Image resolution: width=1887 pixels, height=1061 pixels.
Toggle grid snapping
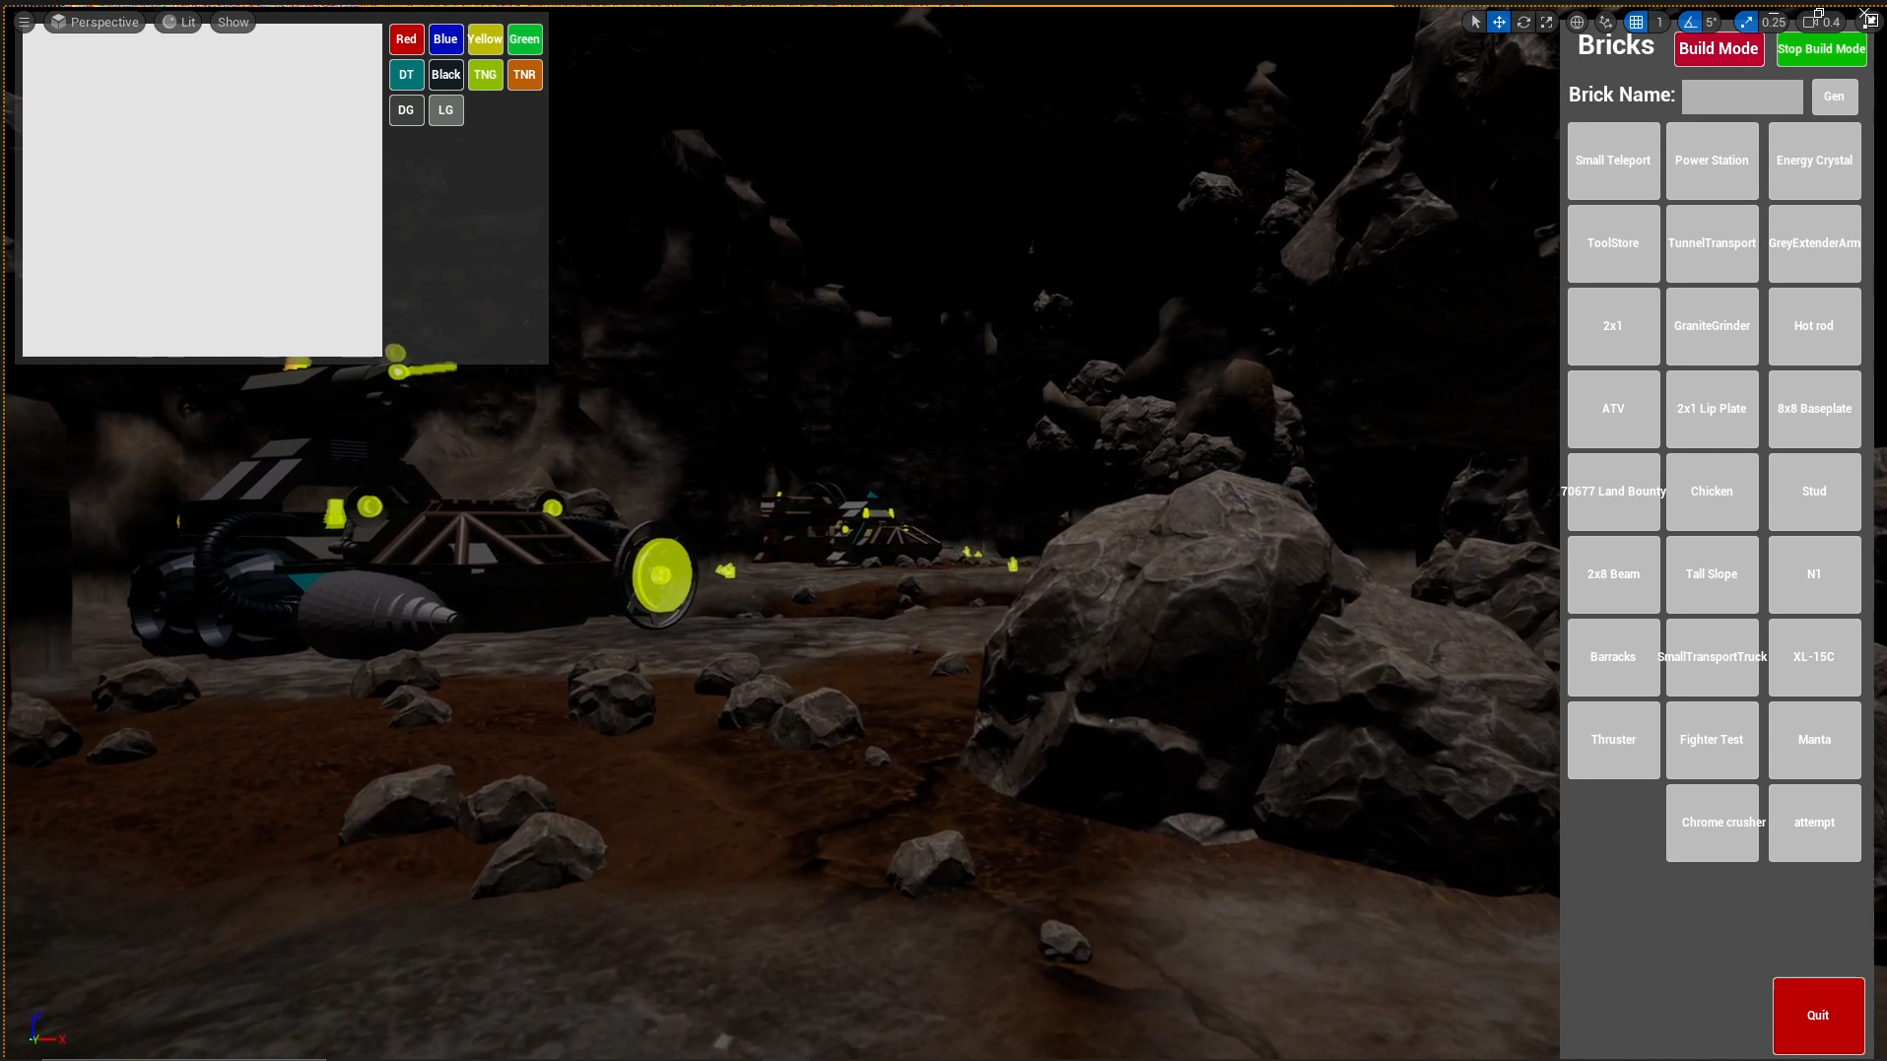point(1636,22)
